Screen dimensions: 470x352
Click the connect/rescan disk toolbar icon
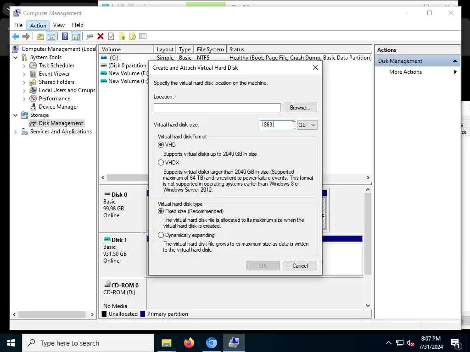(x=90, y=37)
